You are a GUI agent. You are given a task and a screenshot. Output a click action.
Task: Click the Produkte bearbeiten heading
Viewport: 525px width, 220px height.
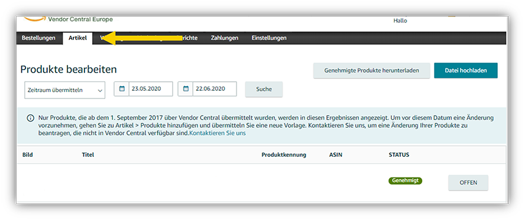tap(69, 70)
